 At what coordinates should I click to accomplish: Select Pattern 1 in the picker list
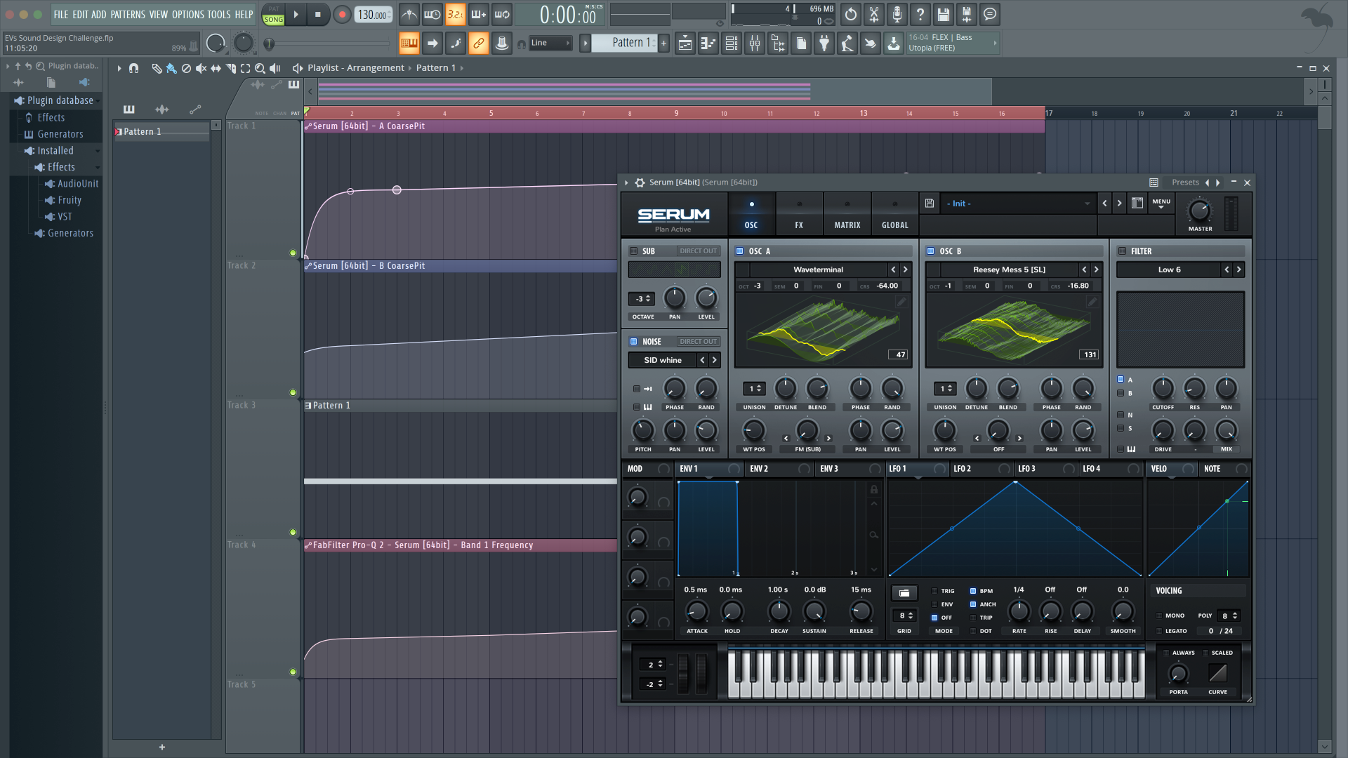(162, 132)
